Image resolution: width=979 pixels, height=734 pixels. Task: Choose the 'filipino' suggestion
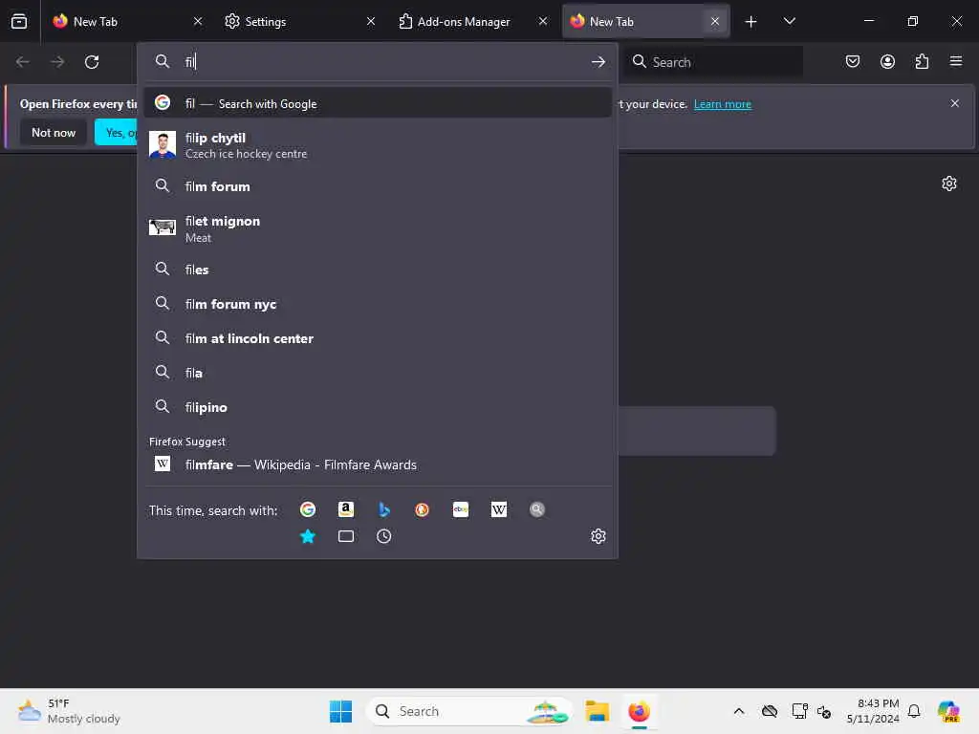(x=377, y=407)
